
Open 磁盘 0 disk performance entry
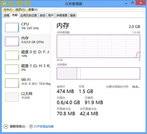pos(27,55)
